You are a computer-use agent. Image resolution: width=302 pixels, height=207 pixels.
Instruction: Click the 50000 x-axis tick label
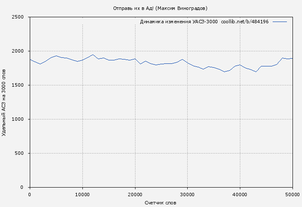pyautogui.click(x=292, y=194)
